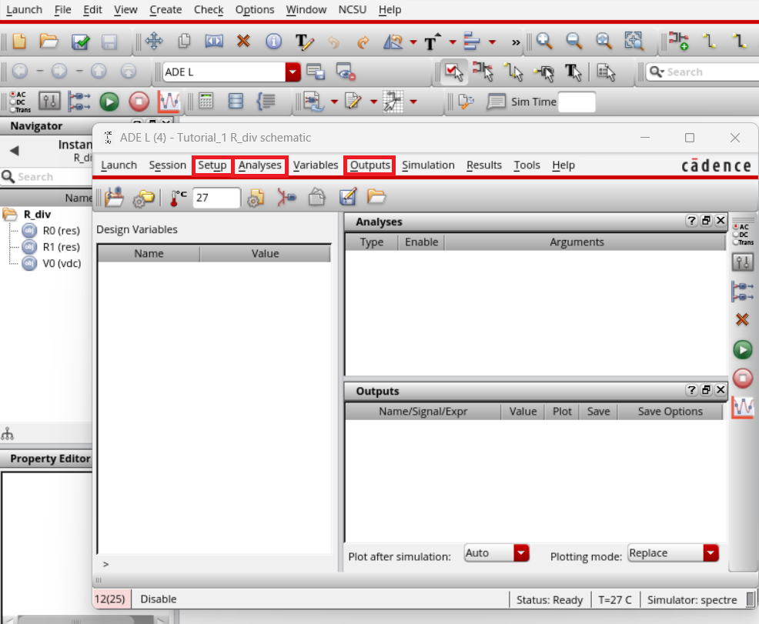Open dropdown arrow next to Create Label tool
The image size is (759, 624).
click(x=453, y=42)
